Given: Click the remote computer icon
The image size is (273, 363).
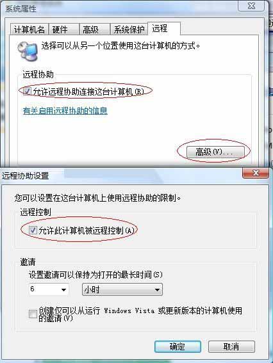Looking at the screenshot, I should (x=28, y=51).
